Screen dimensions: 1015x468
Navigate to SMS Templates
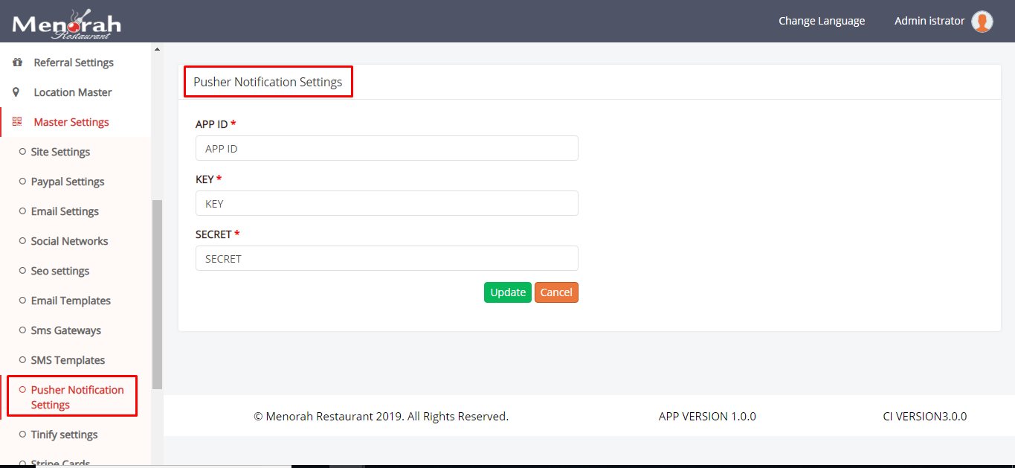(x=67, y=360)
